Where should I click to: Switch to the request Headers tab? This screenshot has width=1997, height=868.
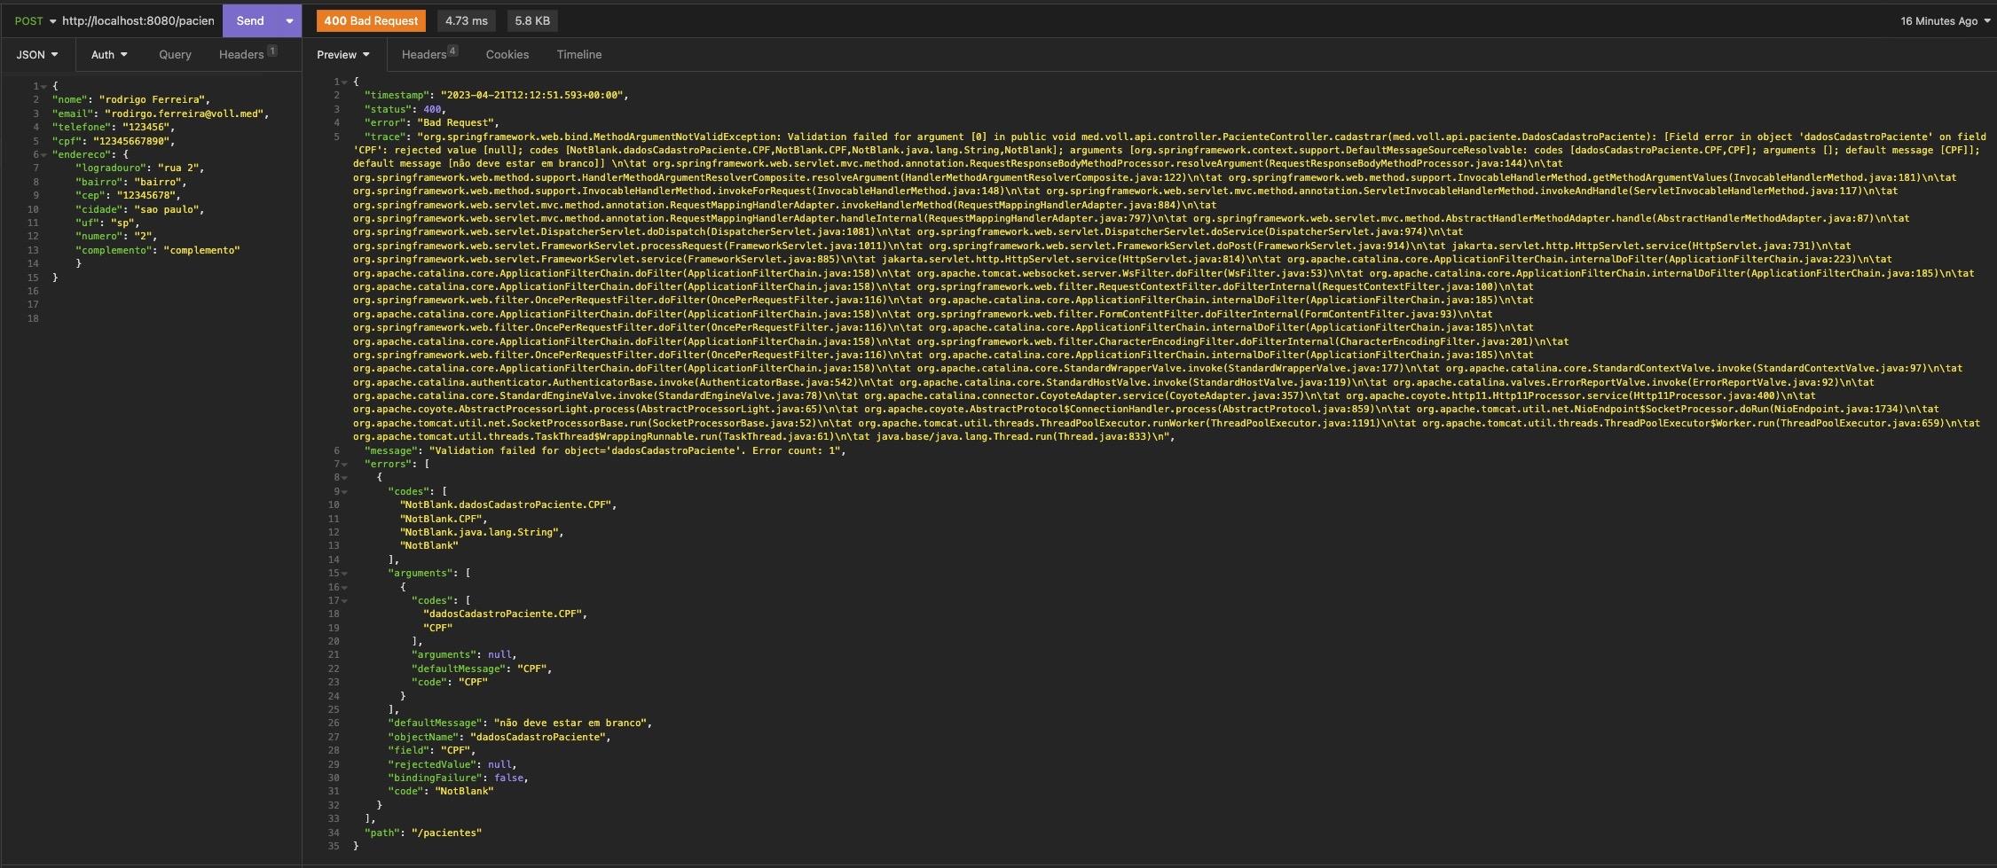point(247,54)
